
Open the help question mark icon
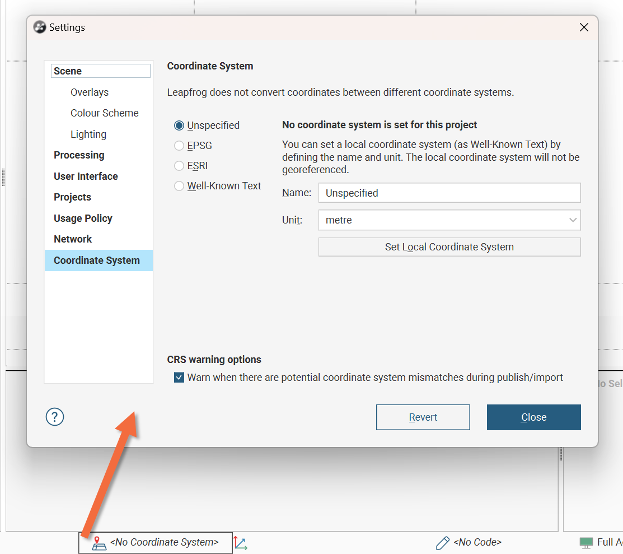click(x=55, y=417)
